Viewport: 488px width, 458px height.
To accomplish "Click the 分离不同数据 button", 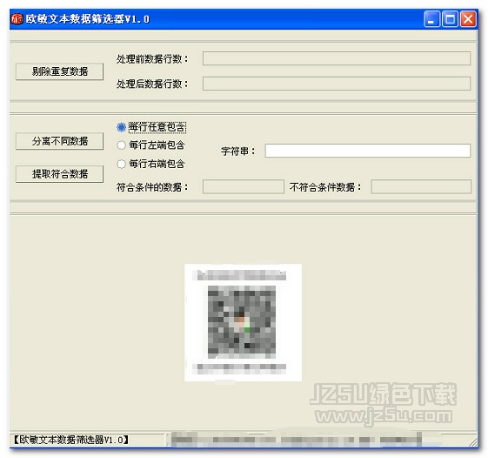I will pos(59,141).
